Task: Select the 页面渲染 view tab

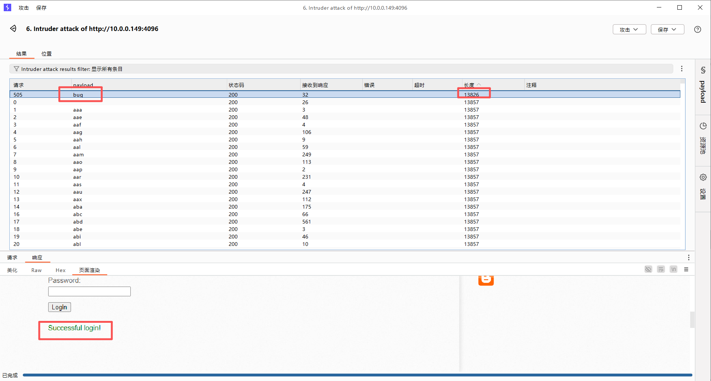Action: 89,270
